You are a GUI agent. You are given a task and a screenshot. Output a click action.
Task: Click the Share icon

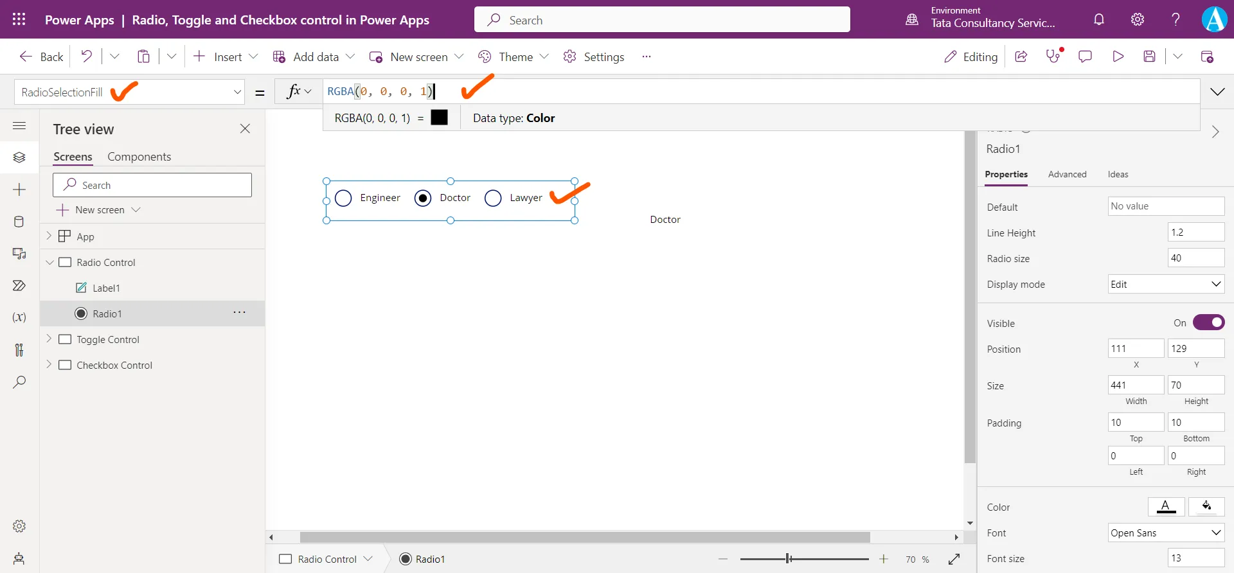(1021, 57)
